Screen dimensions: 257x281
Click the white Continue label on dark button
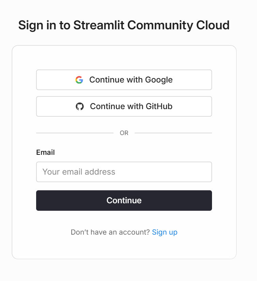pyautogui.click(x=124, y=201)
